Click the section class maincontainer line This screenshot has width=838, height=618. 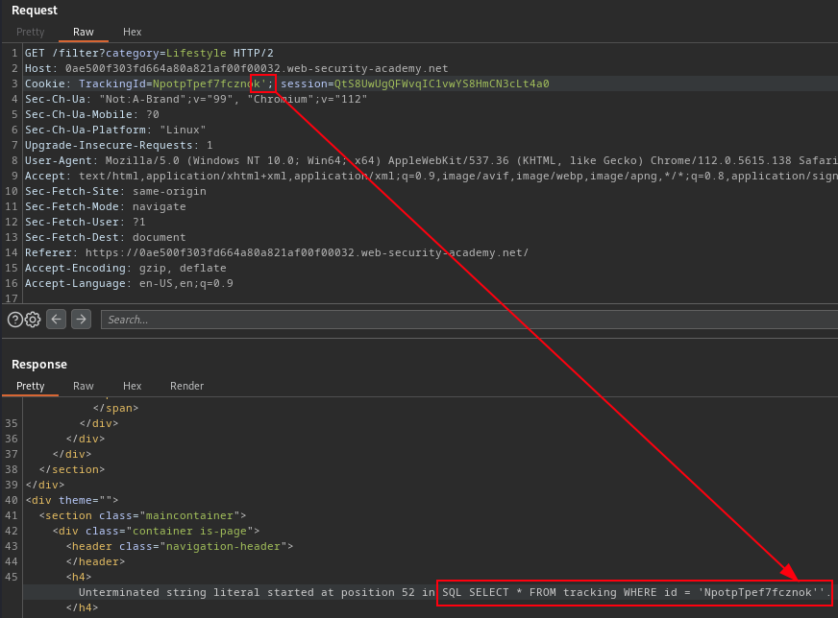[x=142, y=516]
